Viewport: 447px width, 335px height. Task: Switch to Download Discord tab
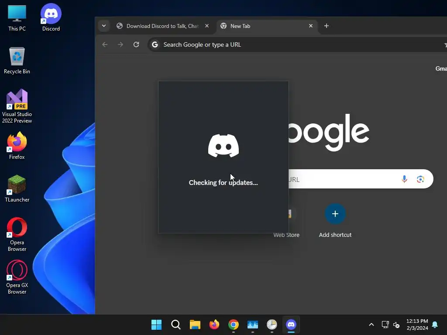162,26
